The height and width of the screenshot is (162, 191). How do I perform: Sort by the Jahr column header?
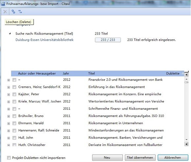point(66,73)
